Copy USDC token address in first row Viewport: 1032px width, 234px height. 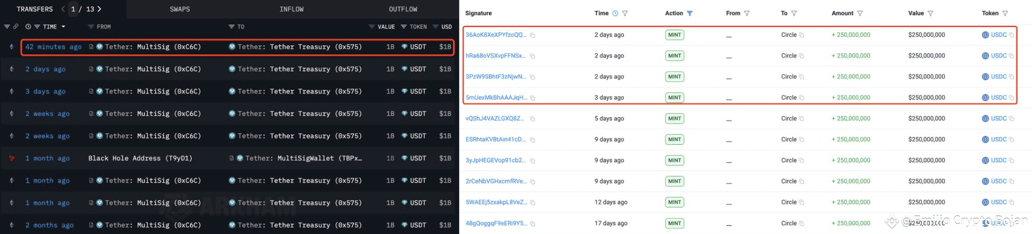[x=1011, y=35]
